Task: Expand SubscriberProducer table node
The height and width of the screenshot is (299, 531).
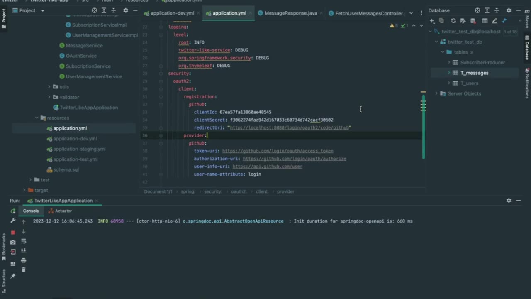Action: [449, 62]
